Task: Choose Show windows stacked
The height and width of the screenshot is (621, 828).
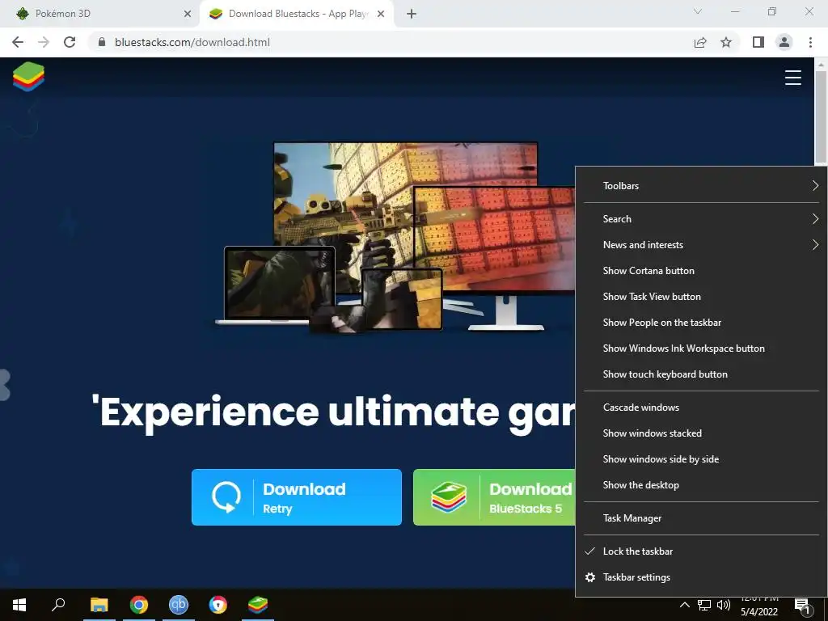Action: tap(701, 433)
